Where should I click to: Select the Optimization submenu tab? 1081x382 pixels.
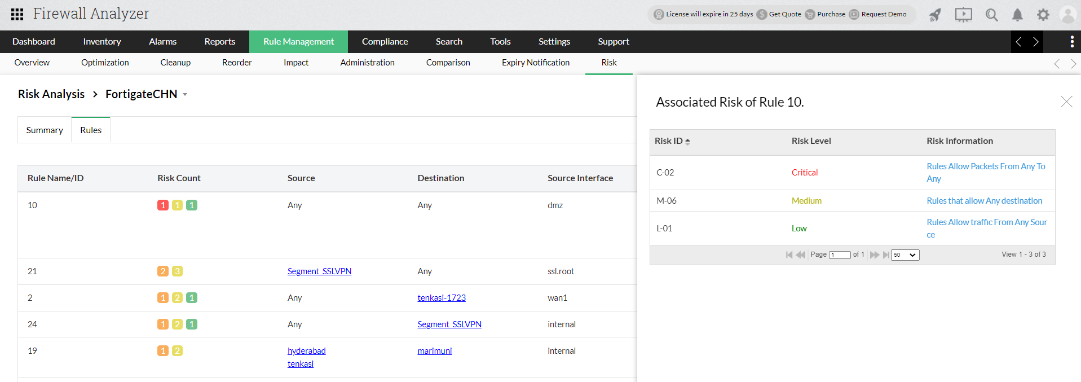[x=105, y=63]
